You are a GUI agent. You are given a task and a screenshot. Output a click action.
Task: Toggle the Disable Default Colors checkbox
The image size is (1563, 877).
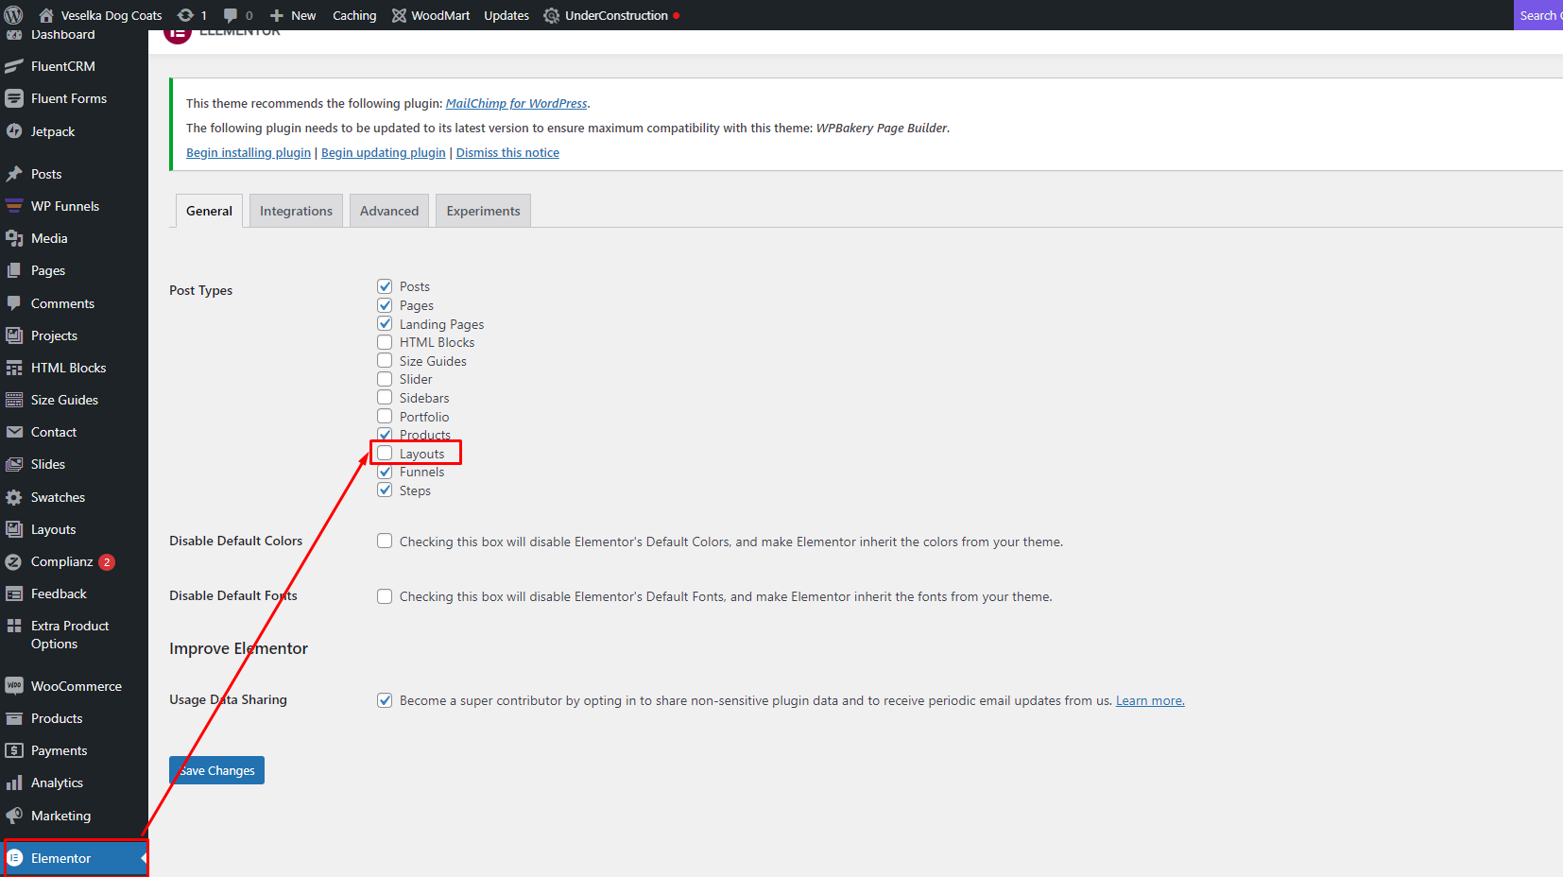tap(385, 541)
